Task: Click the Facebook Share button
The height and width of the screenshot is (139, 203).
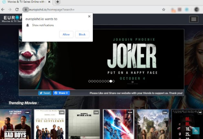Action: (61, 93)
